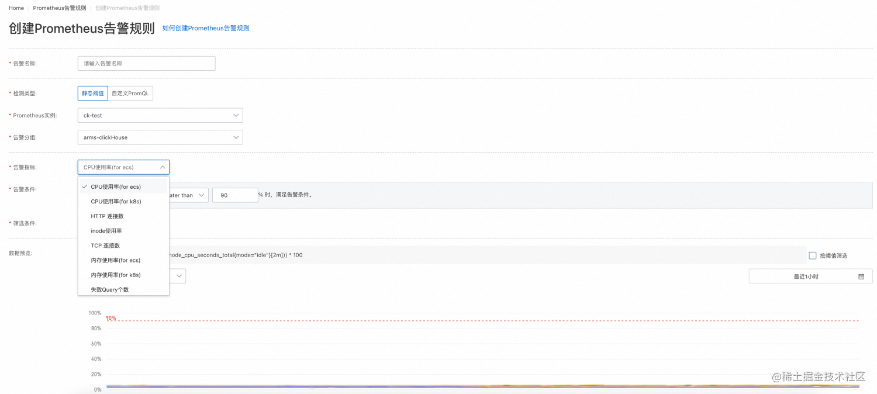Click the up-arrow in the alert metric selector
The width and height of the screenshot is (877, 394).
tap(163, 167)
